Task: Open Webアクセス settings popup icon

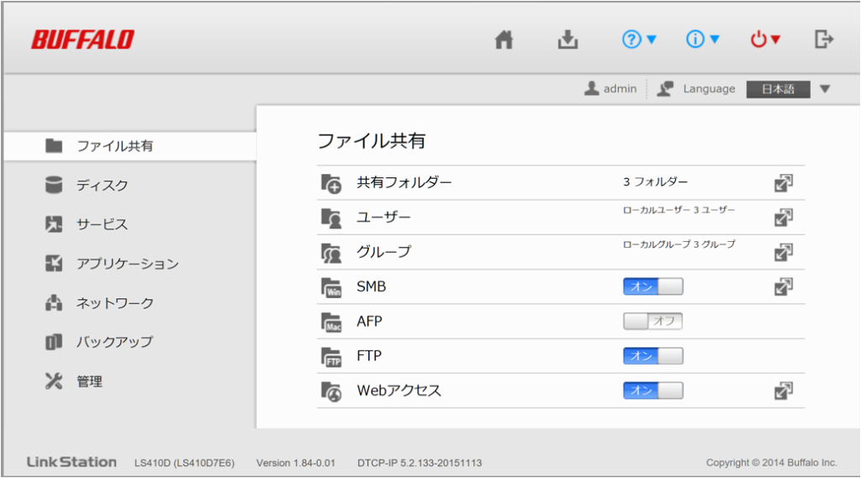Action: click(x=784, y=390)
